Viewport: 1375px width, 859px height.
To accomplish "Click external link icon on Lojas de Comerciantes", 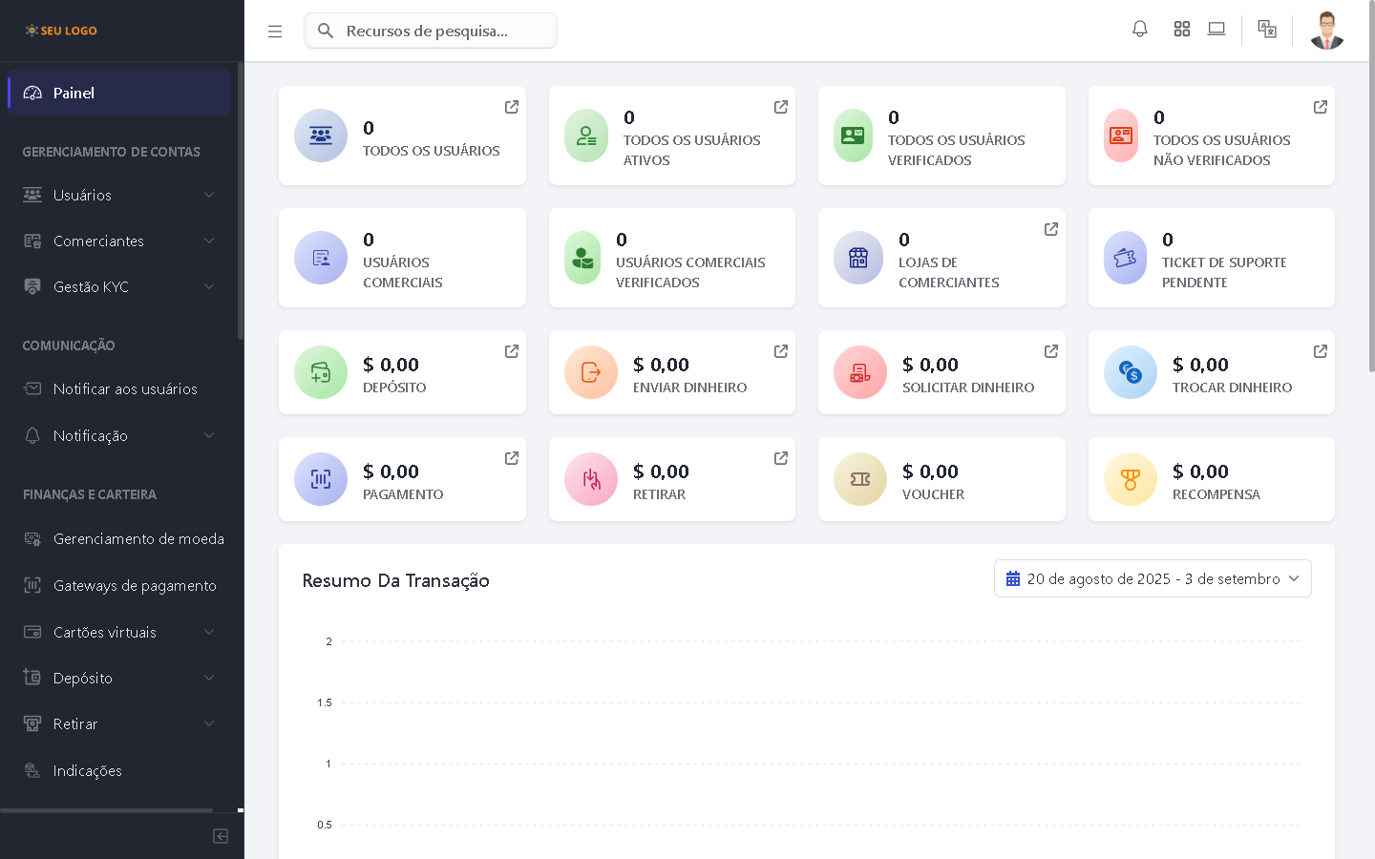I will 1051,229.
